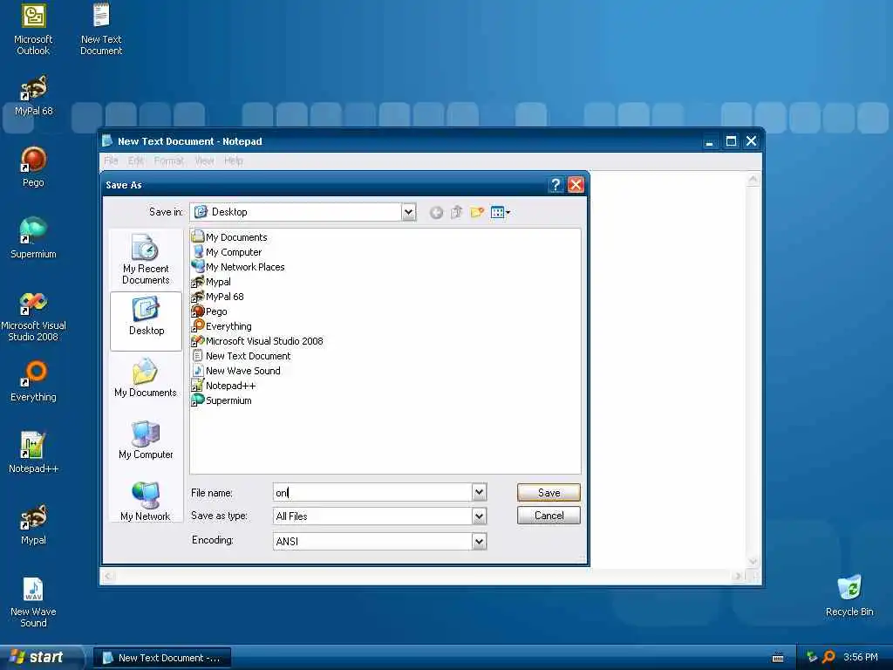Open the Edit menu in Notepad
Screen dimensions: 893x670
click(x=135, y=161)
